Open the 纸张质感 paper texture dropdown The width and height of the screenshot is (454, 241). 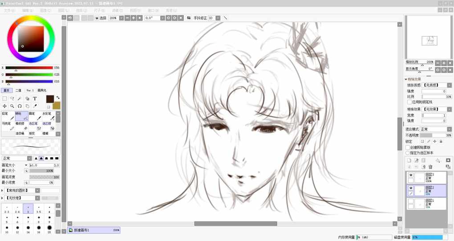[x=436, y=85]
